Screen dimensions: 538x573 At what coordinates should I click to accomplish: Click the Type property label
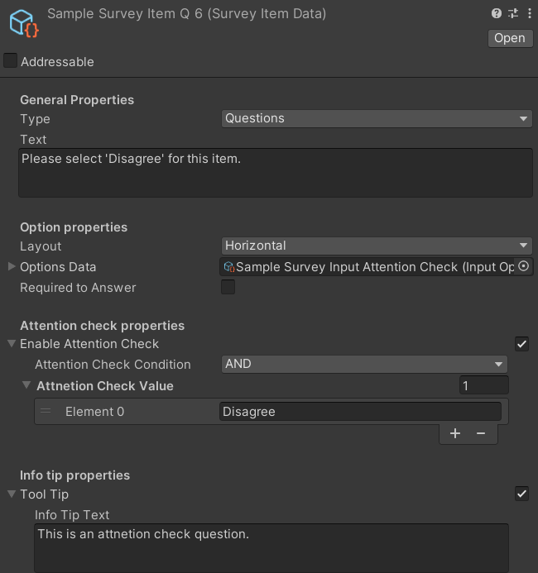[35, 119]
